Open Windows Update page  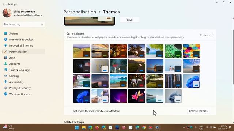24,94
